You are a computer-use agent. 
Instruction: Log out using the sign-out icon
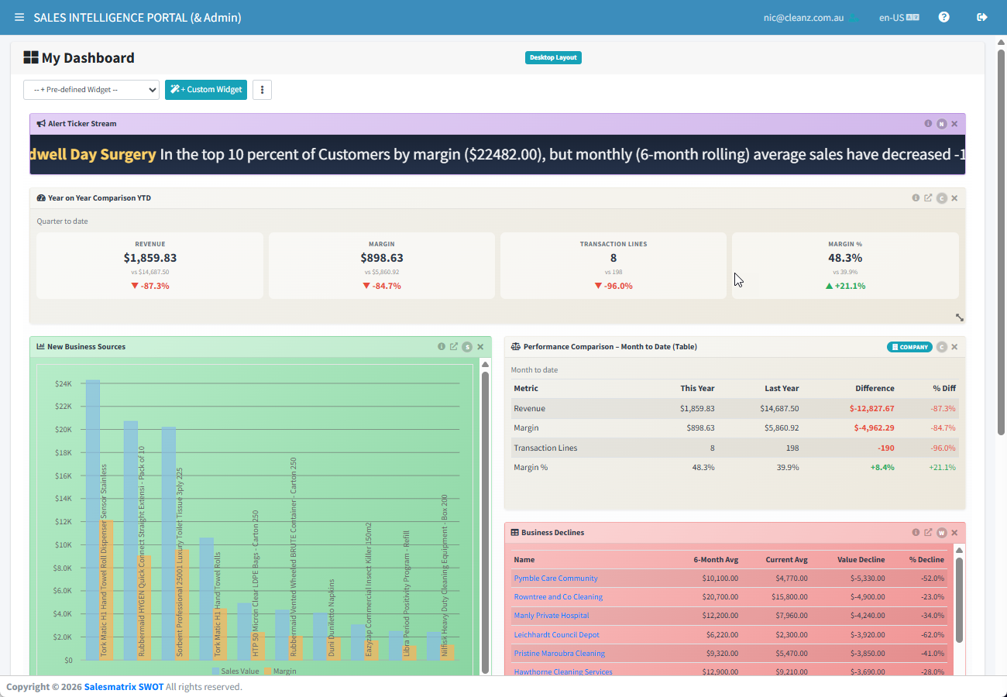pyautogui.click(x=982, y=17)
